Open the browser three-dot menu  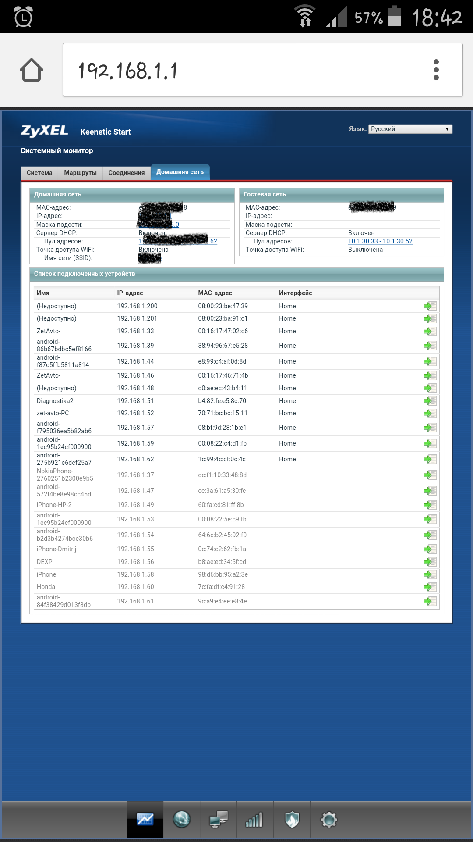point(436,70)
